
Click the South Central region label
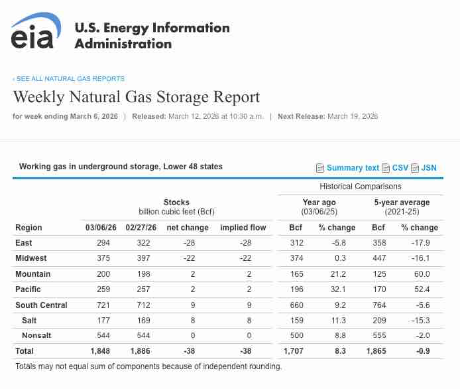tap(41, 305)
